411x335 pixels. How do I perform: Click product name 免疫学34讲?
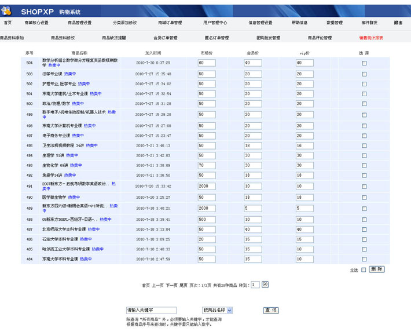52,175
